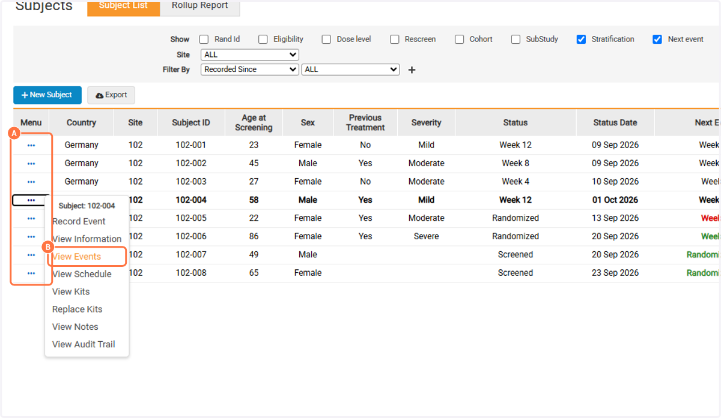721x418 pixels.
Task: Choose View Information in the subject menu
Action: pyautogui.click(x=87, y=239)
